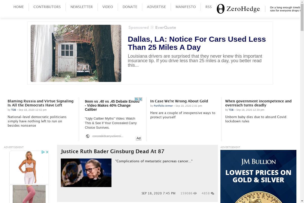Click the JM Bullion gold & silver banner

click(x=258, y=176)
